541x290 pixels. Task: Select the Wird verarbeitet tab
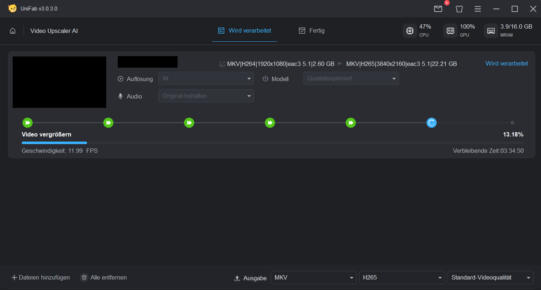click(245, 31)
